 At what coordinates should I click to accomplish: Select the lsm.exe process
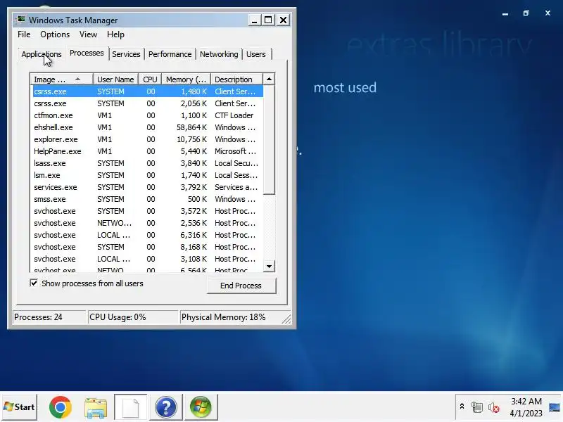coord(148,175)
